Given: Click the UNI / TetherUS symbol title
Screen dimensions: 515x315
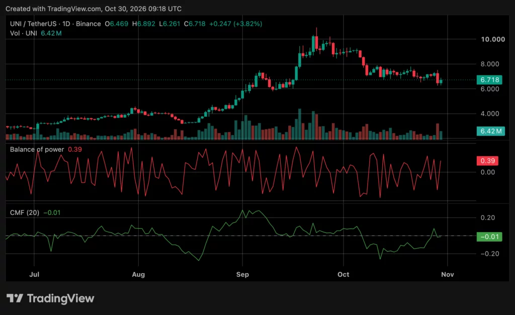Looking at the screenshot, I should pos(32,24).
